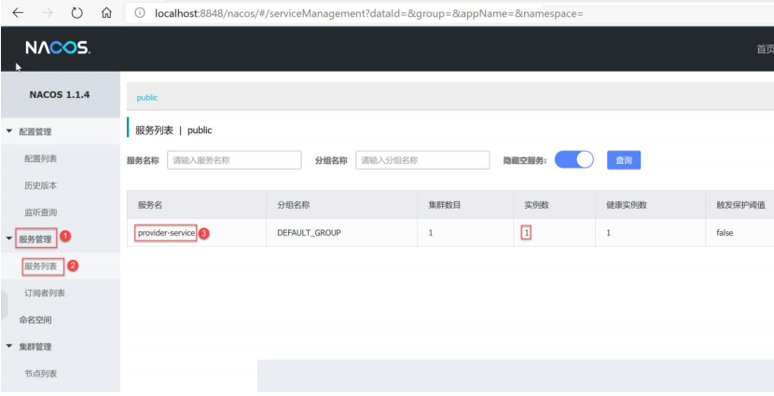Click the NACOS 1.1.4 version label

[x=60, y=95]
